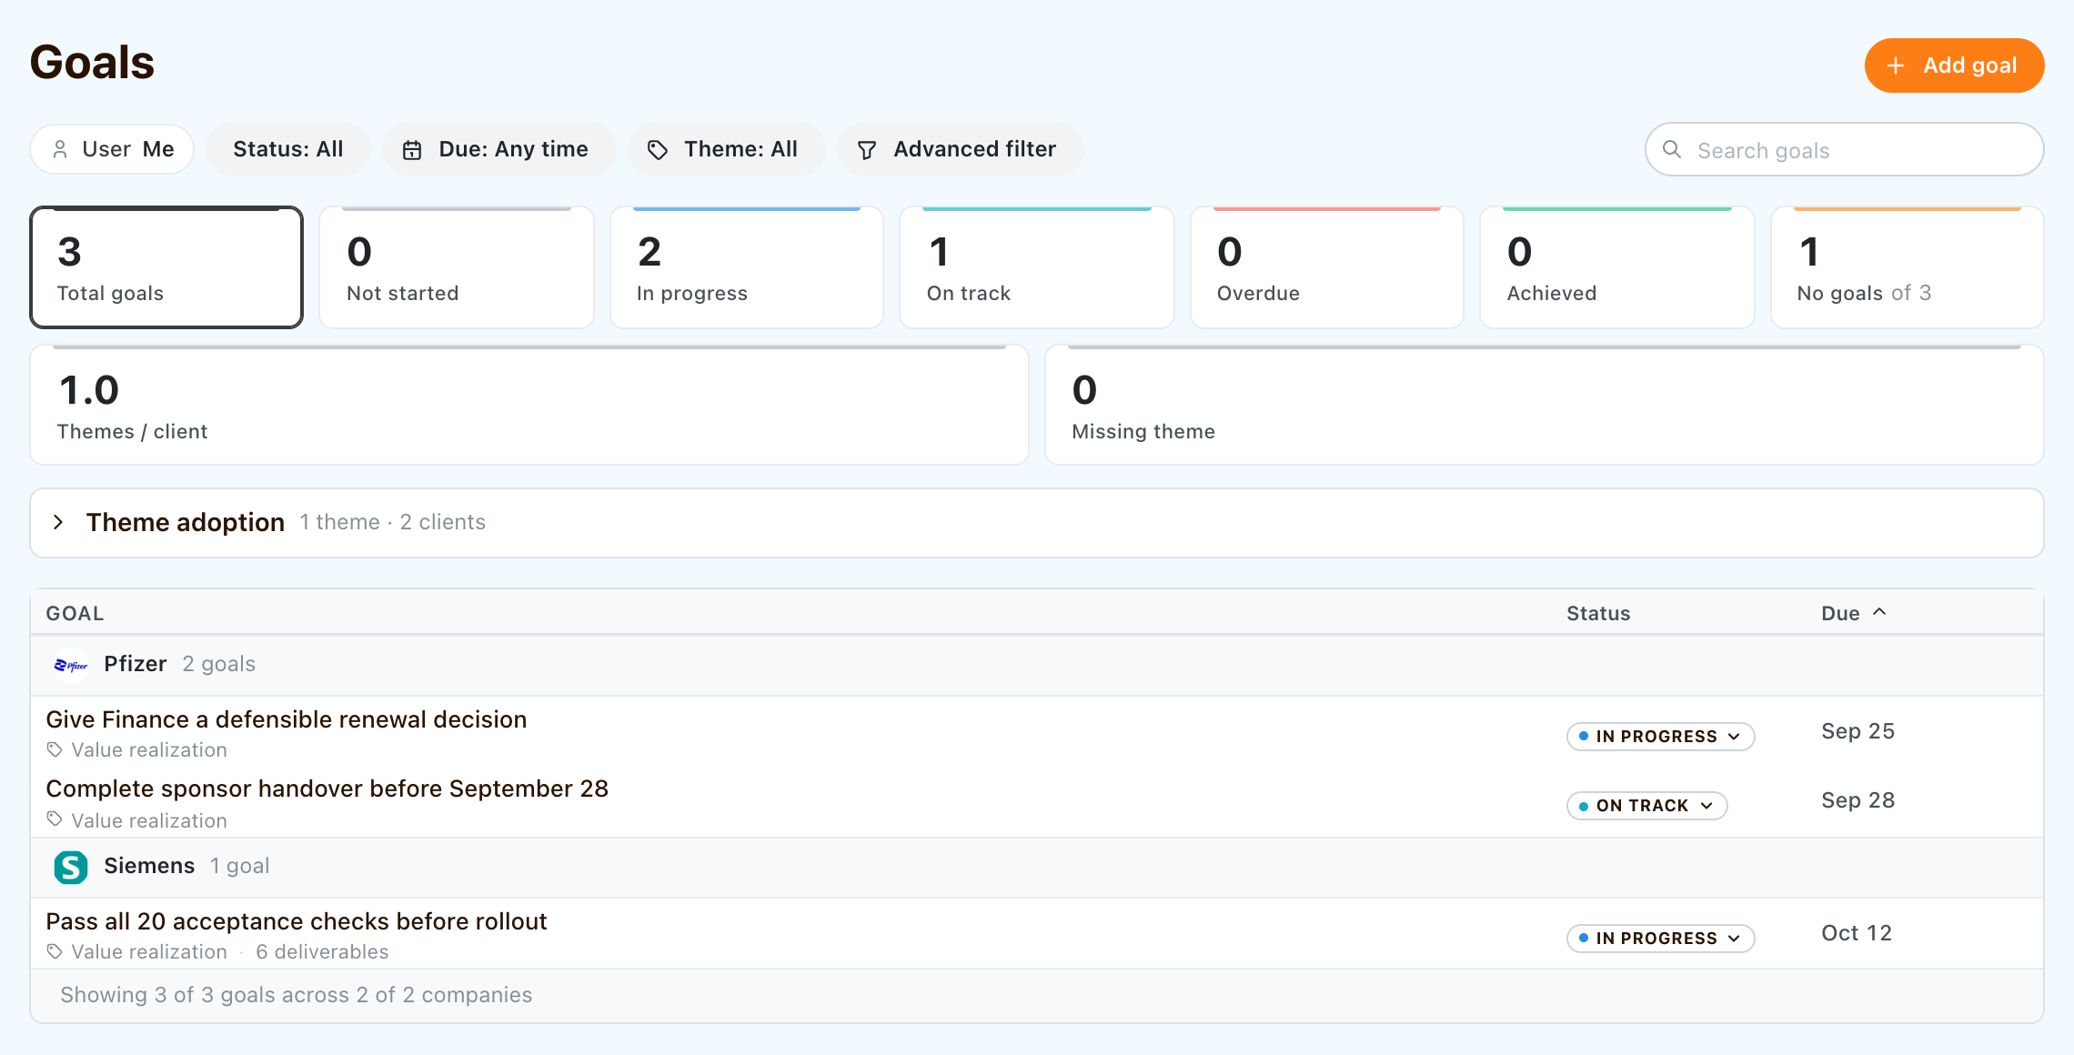Expand the Theme adoption section
Screen dimensions: 2074x1055
coord(58,522)
